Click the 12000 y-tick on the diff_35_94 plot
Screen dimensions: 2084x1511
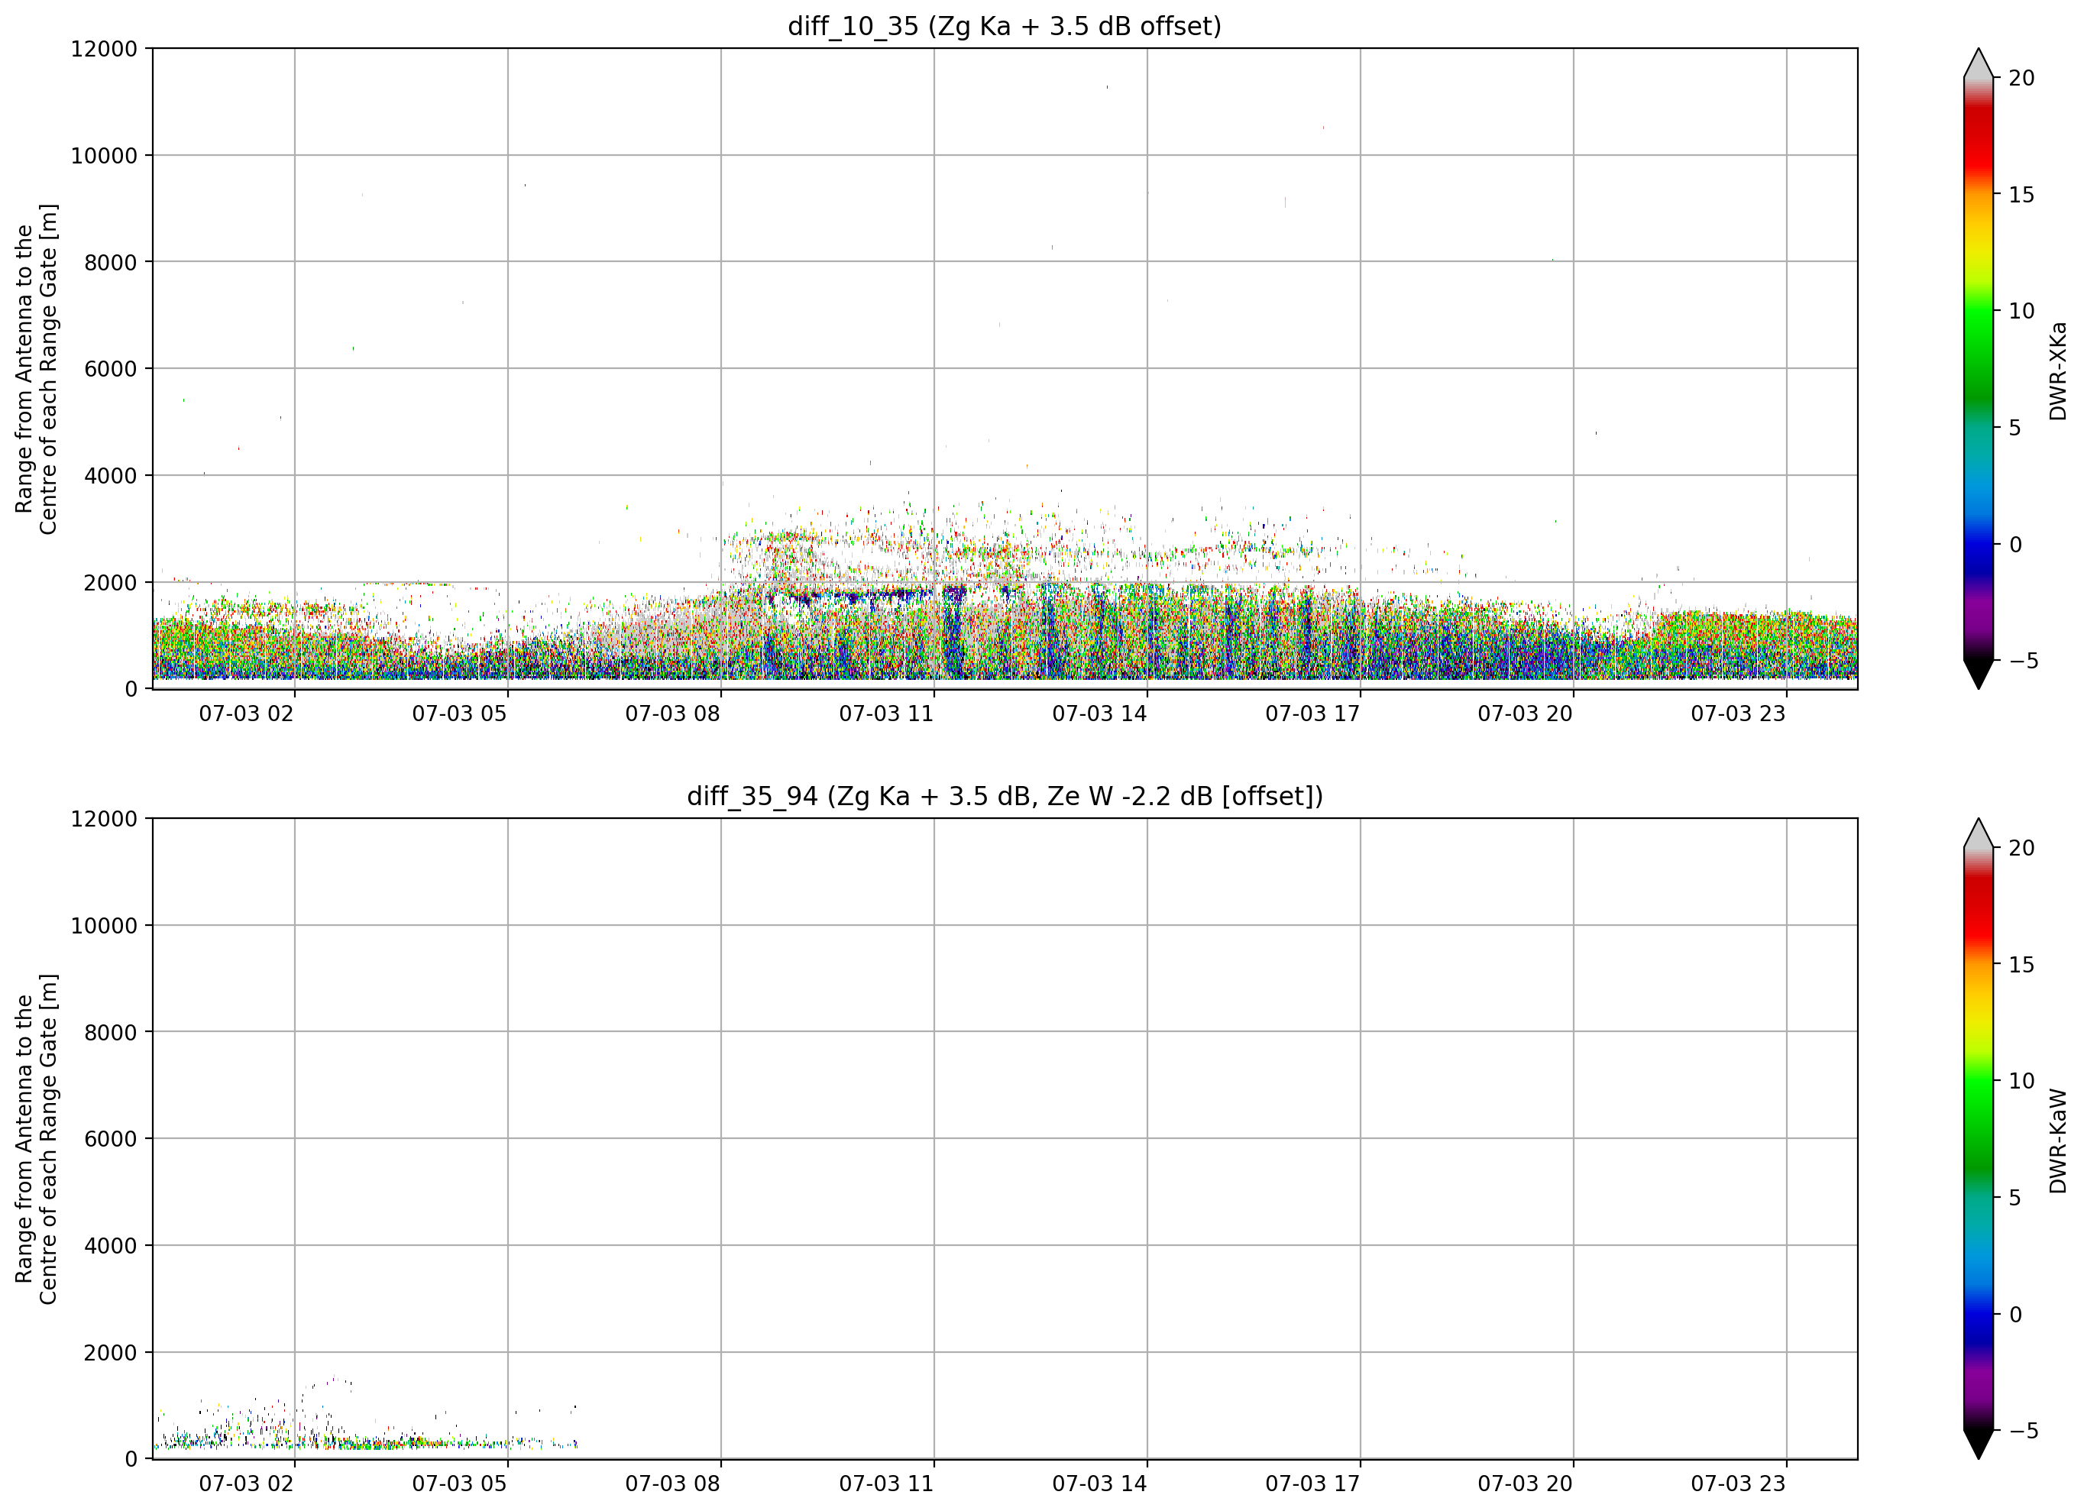pyautogui.click(x=104, y=819)
